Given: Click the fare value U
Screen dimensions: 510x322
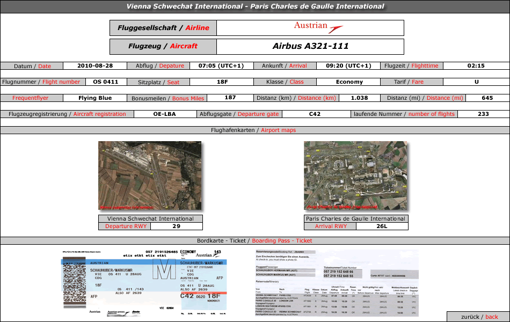Looking at the screenshot, I should pos(477,82).
